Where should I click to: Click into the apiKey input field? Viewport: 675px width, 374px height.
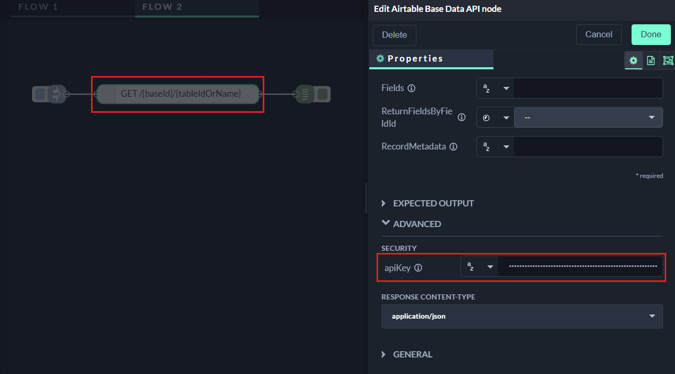580,266
